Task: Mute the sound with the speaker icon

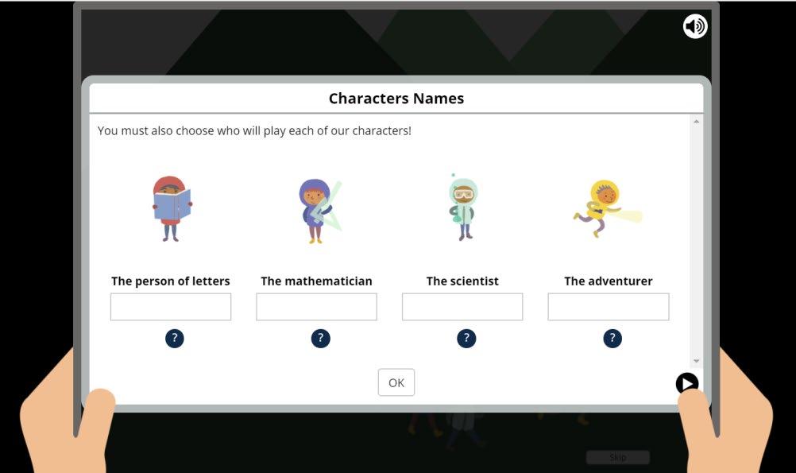Action: [695, 26]
